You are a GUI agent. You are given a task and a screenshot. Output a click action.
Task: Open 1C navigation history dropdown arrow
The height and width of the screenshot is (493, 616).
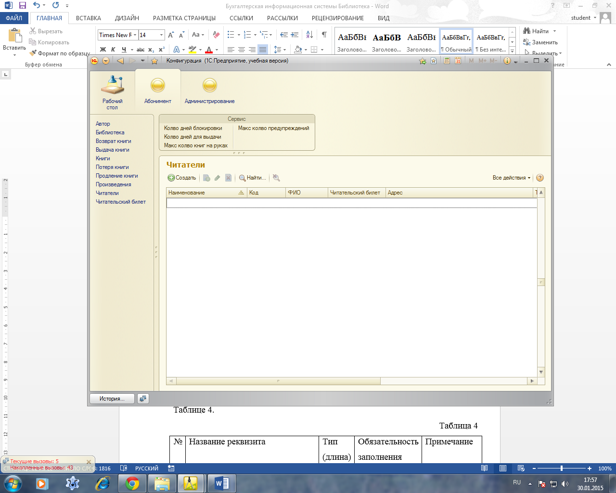142,61
